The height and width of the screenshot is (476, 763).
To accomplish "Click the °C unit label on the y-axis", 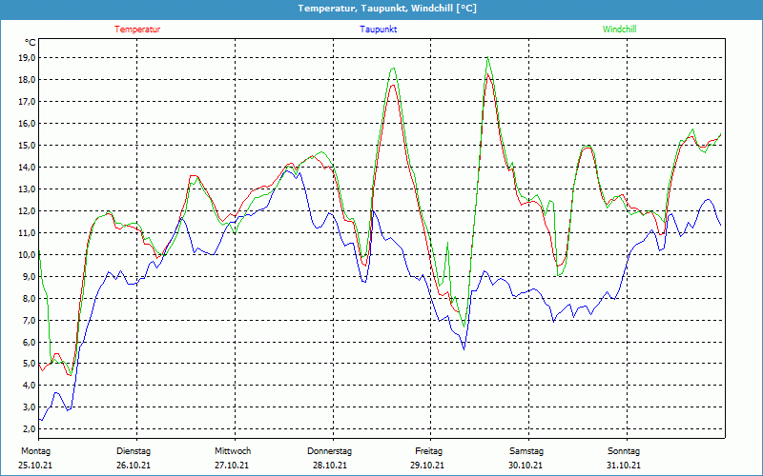I will [31, 43].
